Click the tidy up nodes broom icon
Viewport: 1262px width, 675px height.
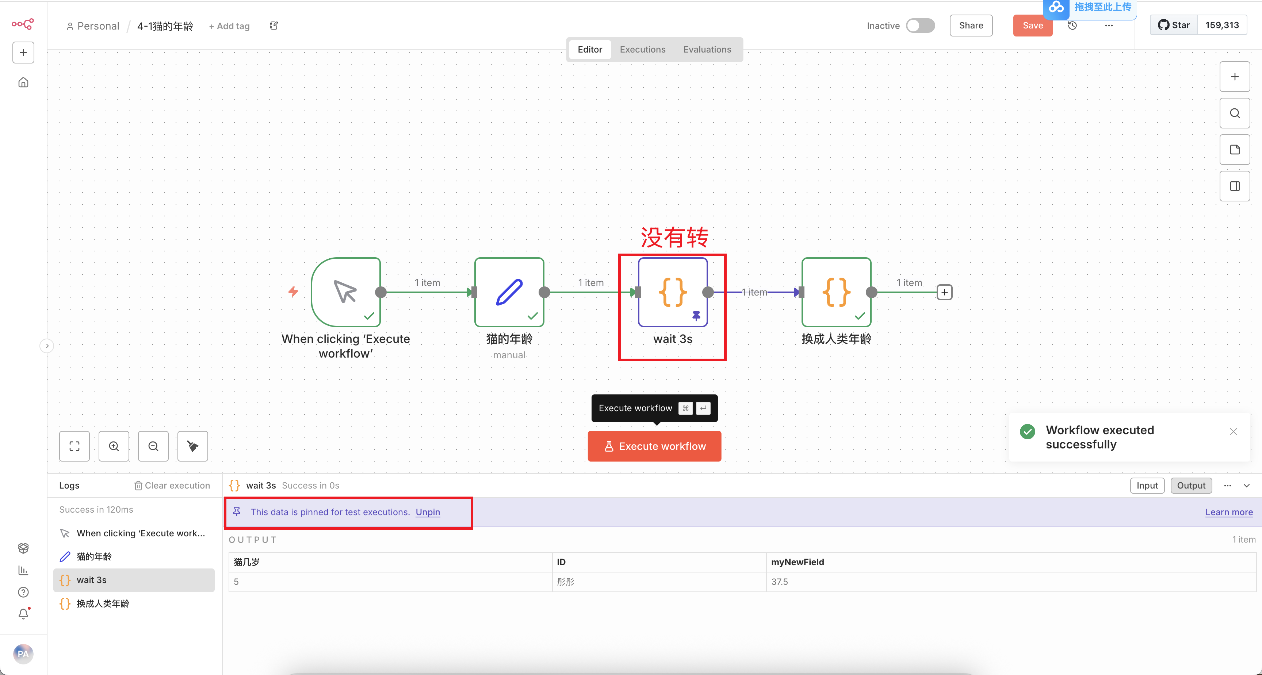pyautogui.click(x=192, y=446)
